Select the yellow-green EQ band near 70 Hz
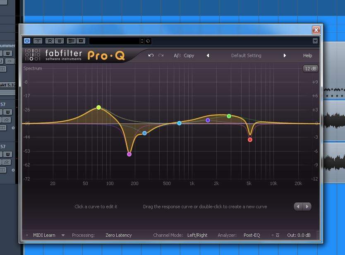The image size is (345, 255). (98, 108)
